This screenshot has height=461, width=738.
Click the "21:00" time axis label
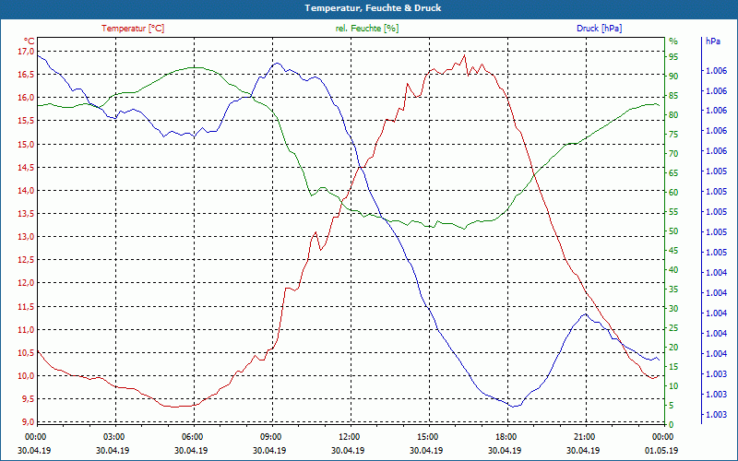tap(585, 436)
